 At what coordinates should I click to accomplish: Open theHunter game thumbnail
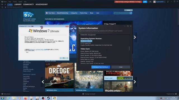tap(118, 86)
